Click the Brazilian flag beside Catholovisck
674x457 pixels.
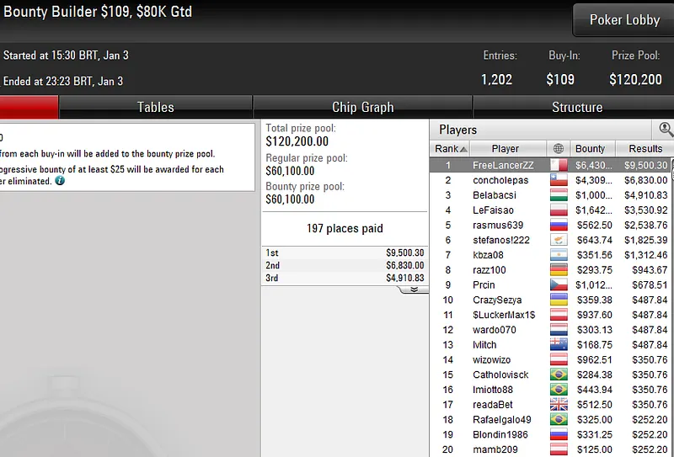559,375
